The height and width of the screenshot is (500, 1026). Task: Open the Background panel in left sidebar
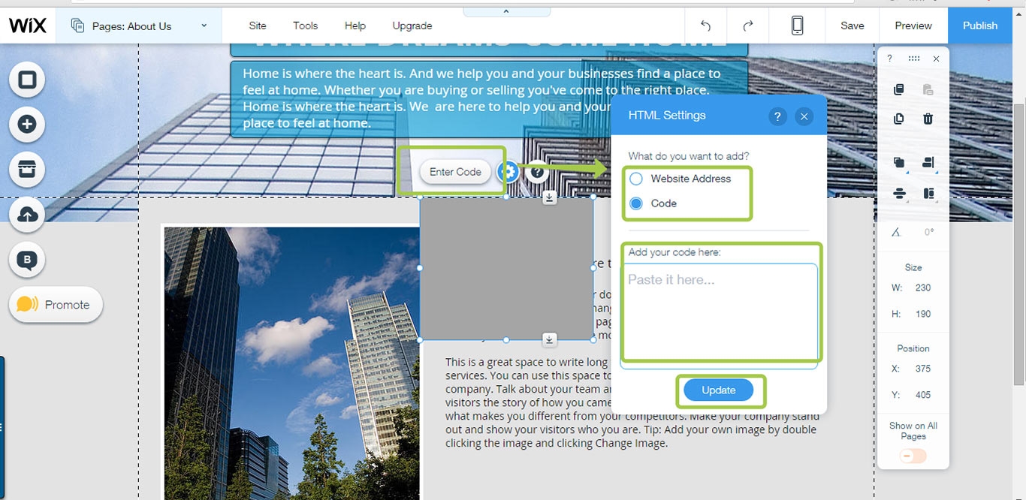click(x=27, y=80)
